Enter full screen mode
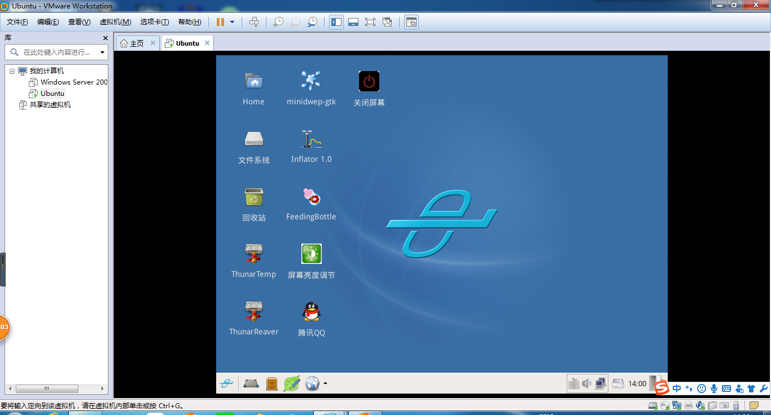Image resolution: width=771 pixels, height=415 pixels. (x=370, y=22)
